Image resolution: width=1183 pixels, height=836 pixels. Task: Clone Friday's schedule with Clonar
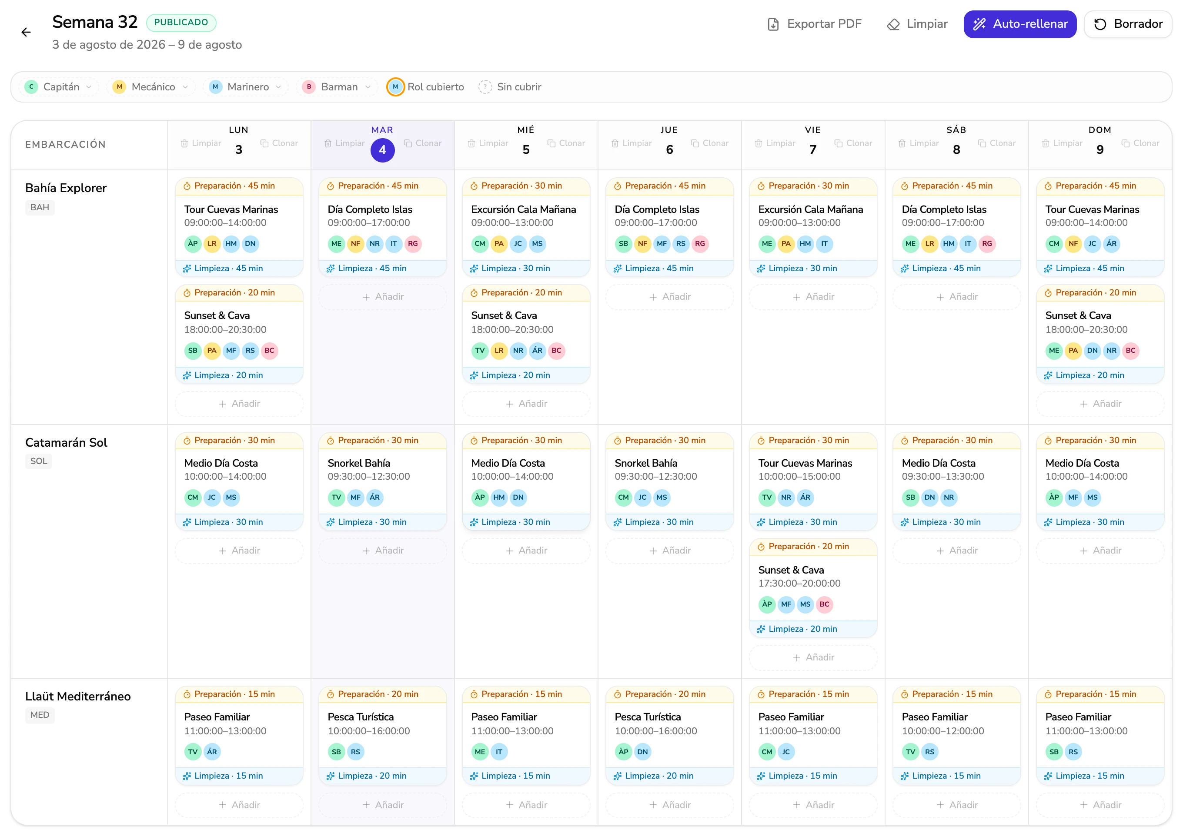[x=853, y=144]
